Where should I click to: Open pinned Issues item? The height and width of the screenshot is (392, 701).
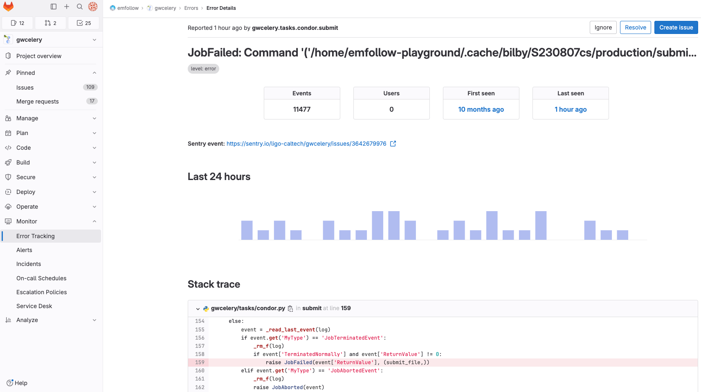[51, 87]
